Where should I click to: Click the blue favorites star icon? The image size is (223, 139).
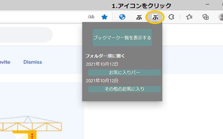click(x=105, y=17)
